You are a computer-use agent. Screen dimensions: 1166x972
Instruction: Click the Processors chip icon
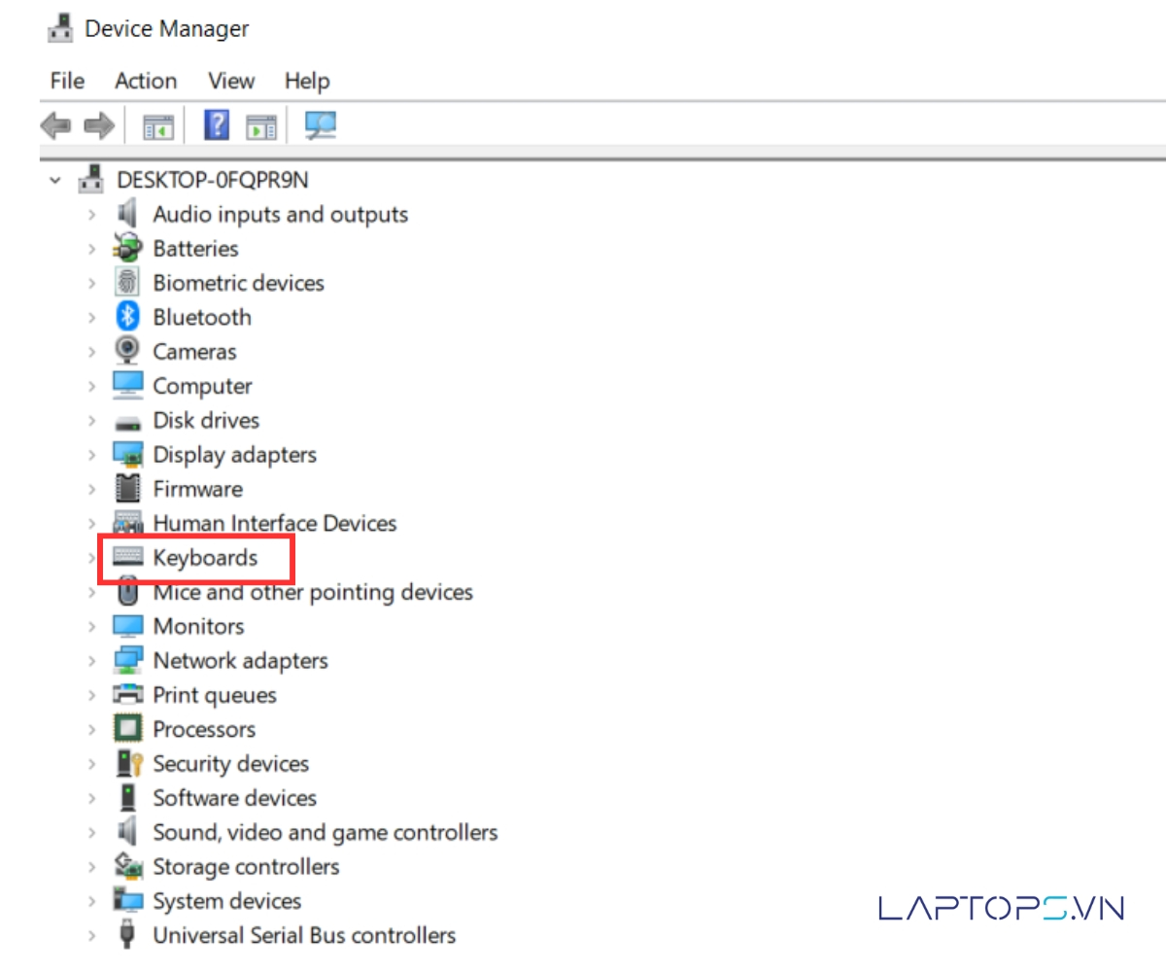[128, 729]
